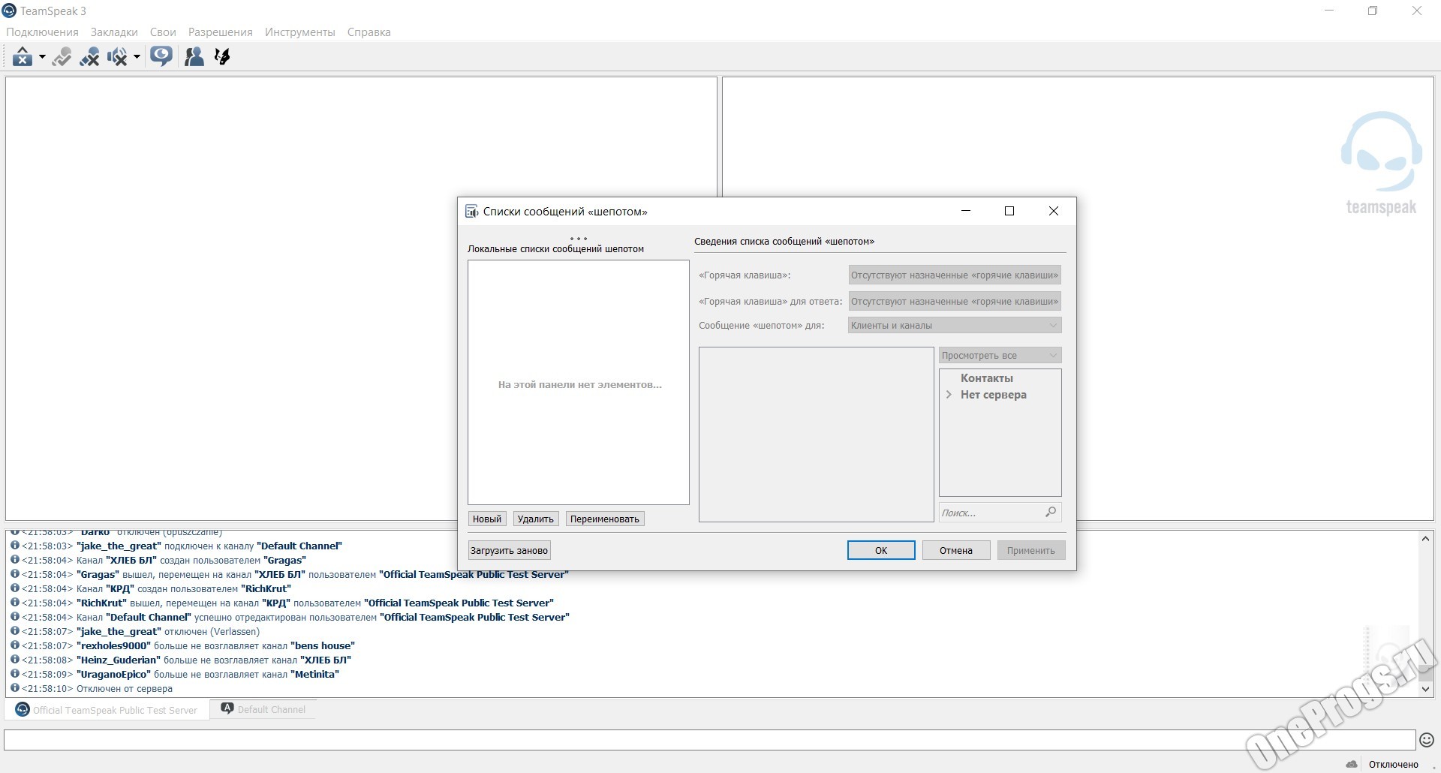Toggle Away status toolbar icon
Screen dimensions: 1441x773
pyautogui.click(x=23, y=56)
